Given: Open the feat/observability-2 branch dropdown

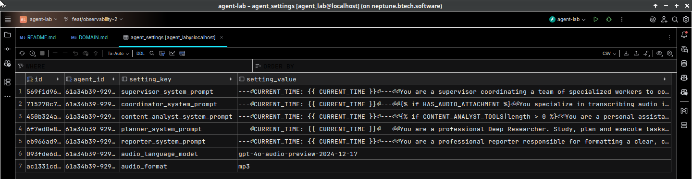Looking at the screenshot, I should pos(93,20).
